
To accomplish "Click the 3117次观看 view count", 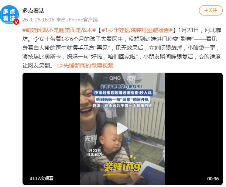I will coord(41,179).
